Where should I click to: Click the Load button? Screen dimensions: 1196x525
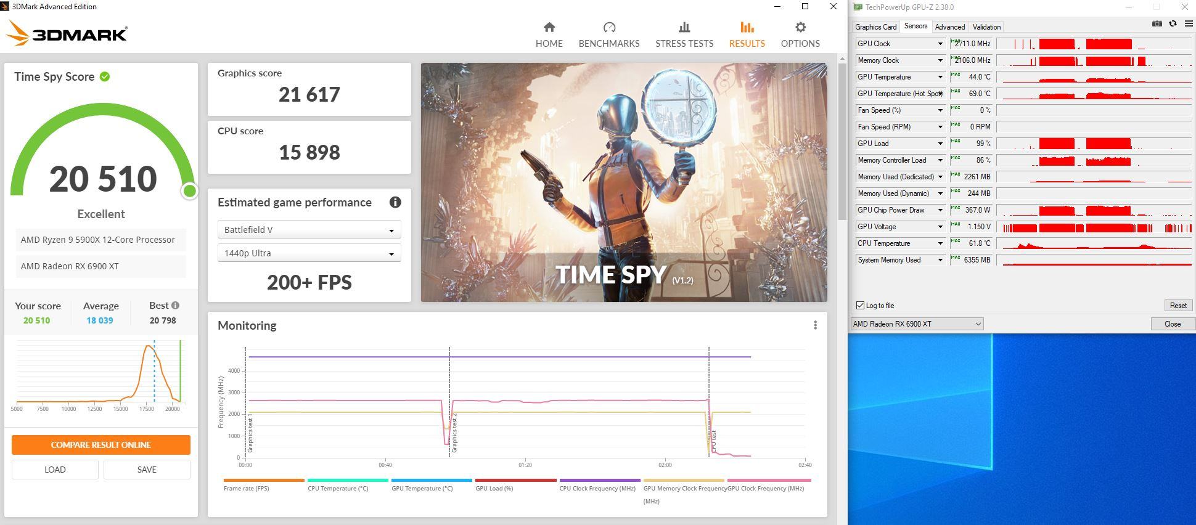tap(55, 469)
